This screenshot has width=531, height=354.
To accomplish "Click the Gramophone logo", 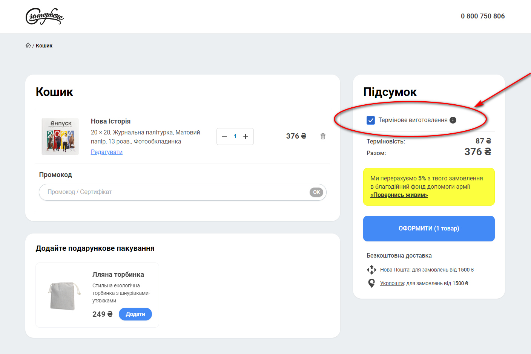I will pyautogui.click(x=44, y=16).
